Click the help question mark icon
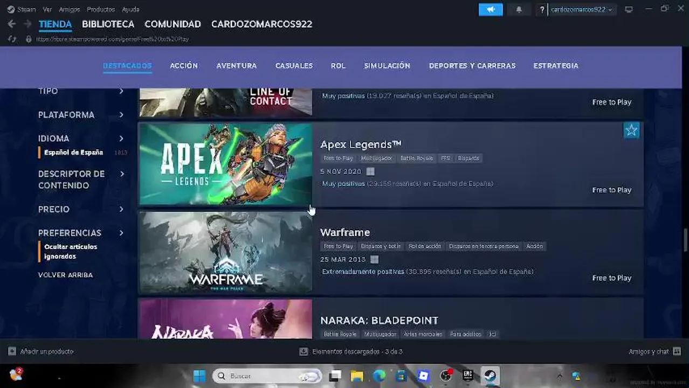689x388 pixels. 542,10
